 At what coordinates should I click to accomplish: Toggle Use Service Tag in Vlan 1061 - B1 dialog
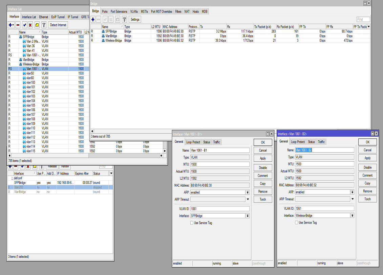click(x=192, y=223)
